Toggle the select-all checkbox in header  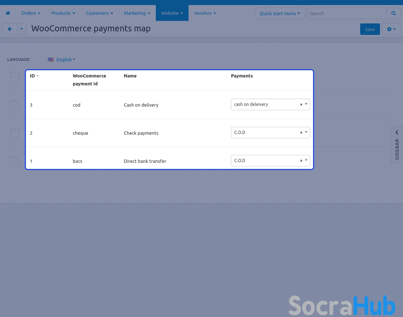[x=14, y=76]
